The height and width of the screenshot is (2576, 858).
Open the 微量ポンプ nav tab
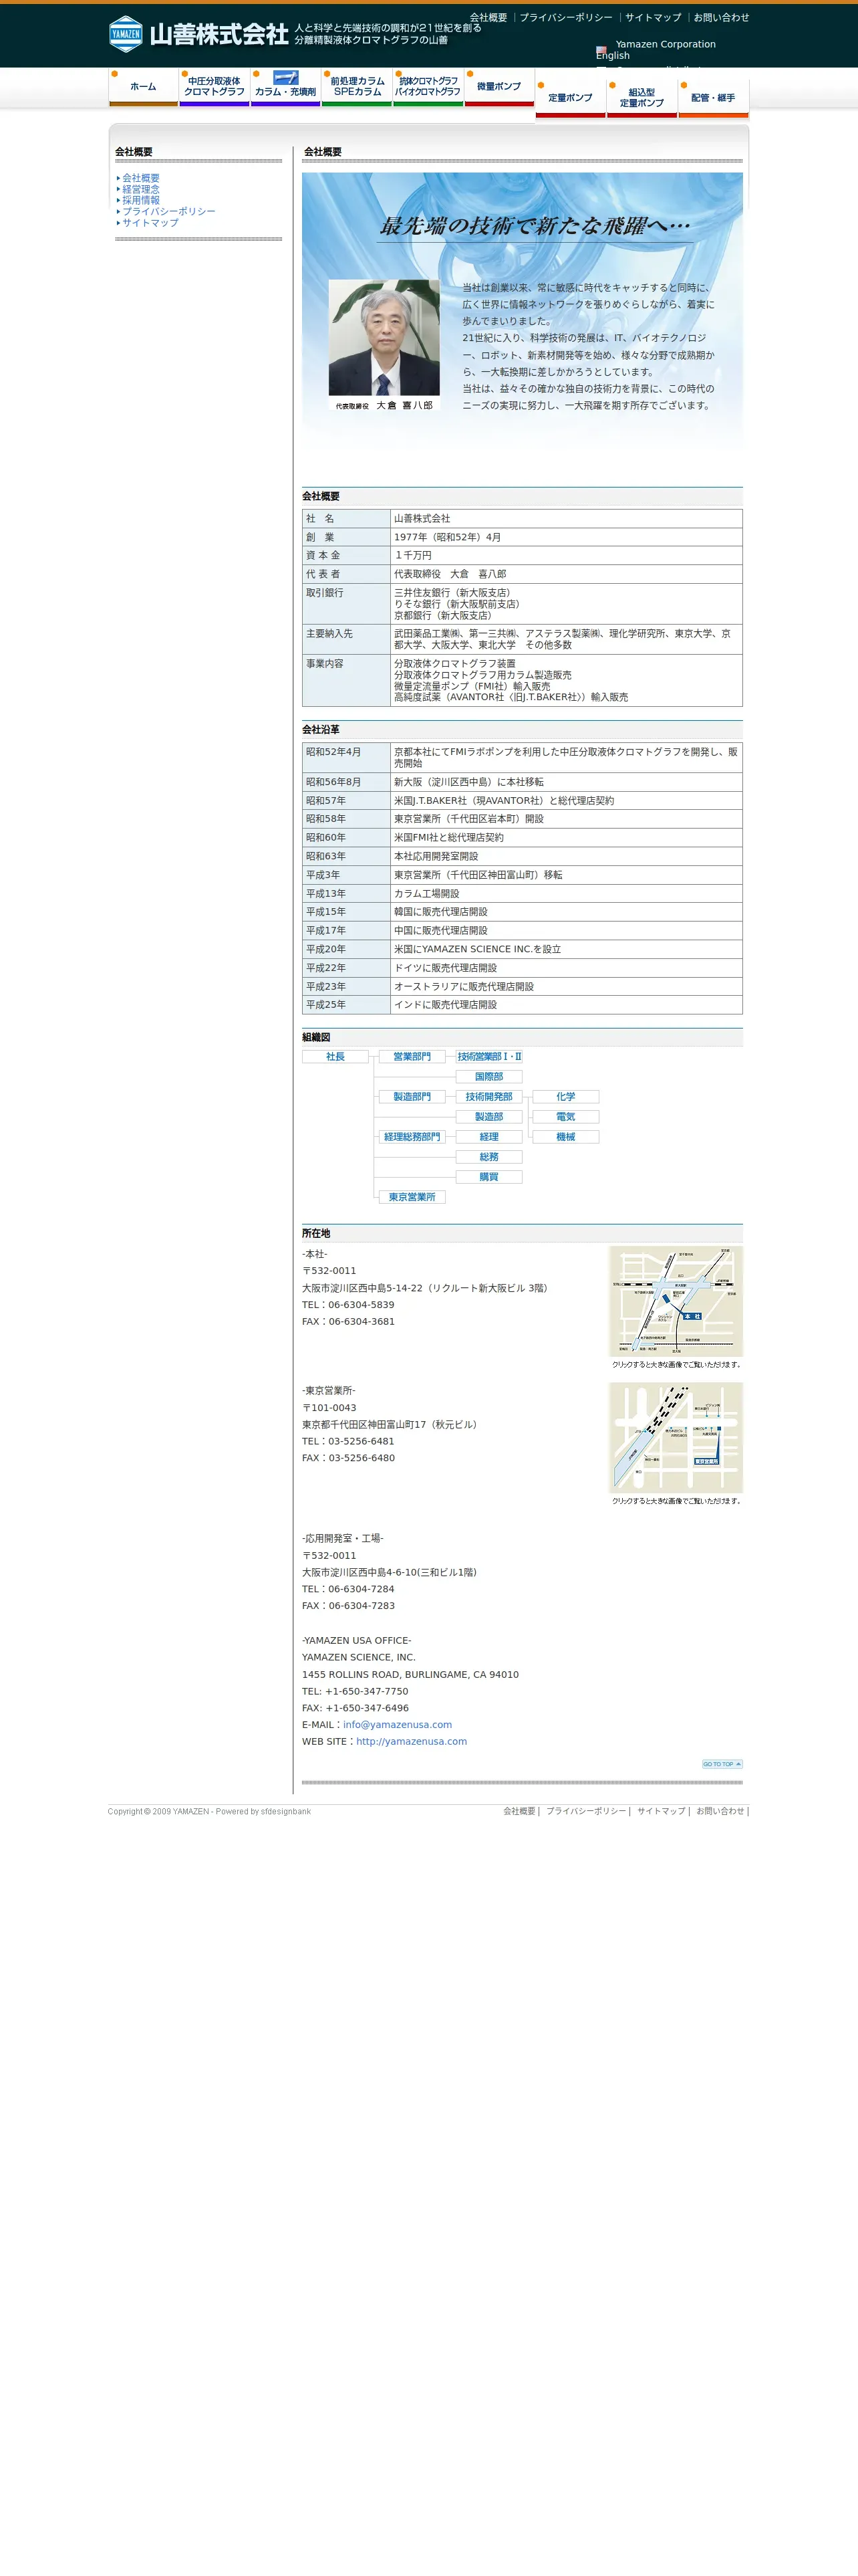tap(499, 87)
